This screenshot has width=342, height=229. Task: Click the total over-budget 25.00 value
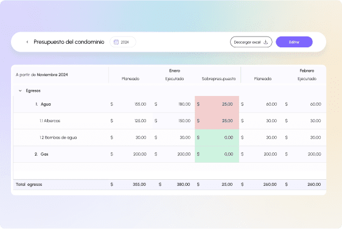(x=227, y=185)
